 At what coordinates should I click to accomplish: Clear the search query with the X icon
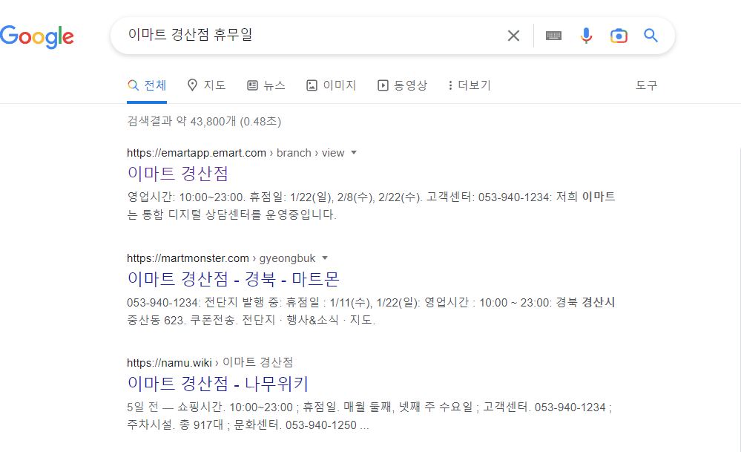[513, 36]
